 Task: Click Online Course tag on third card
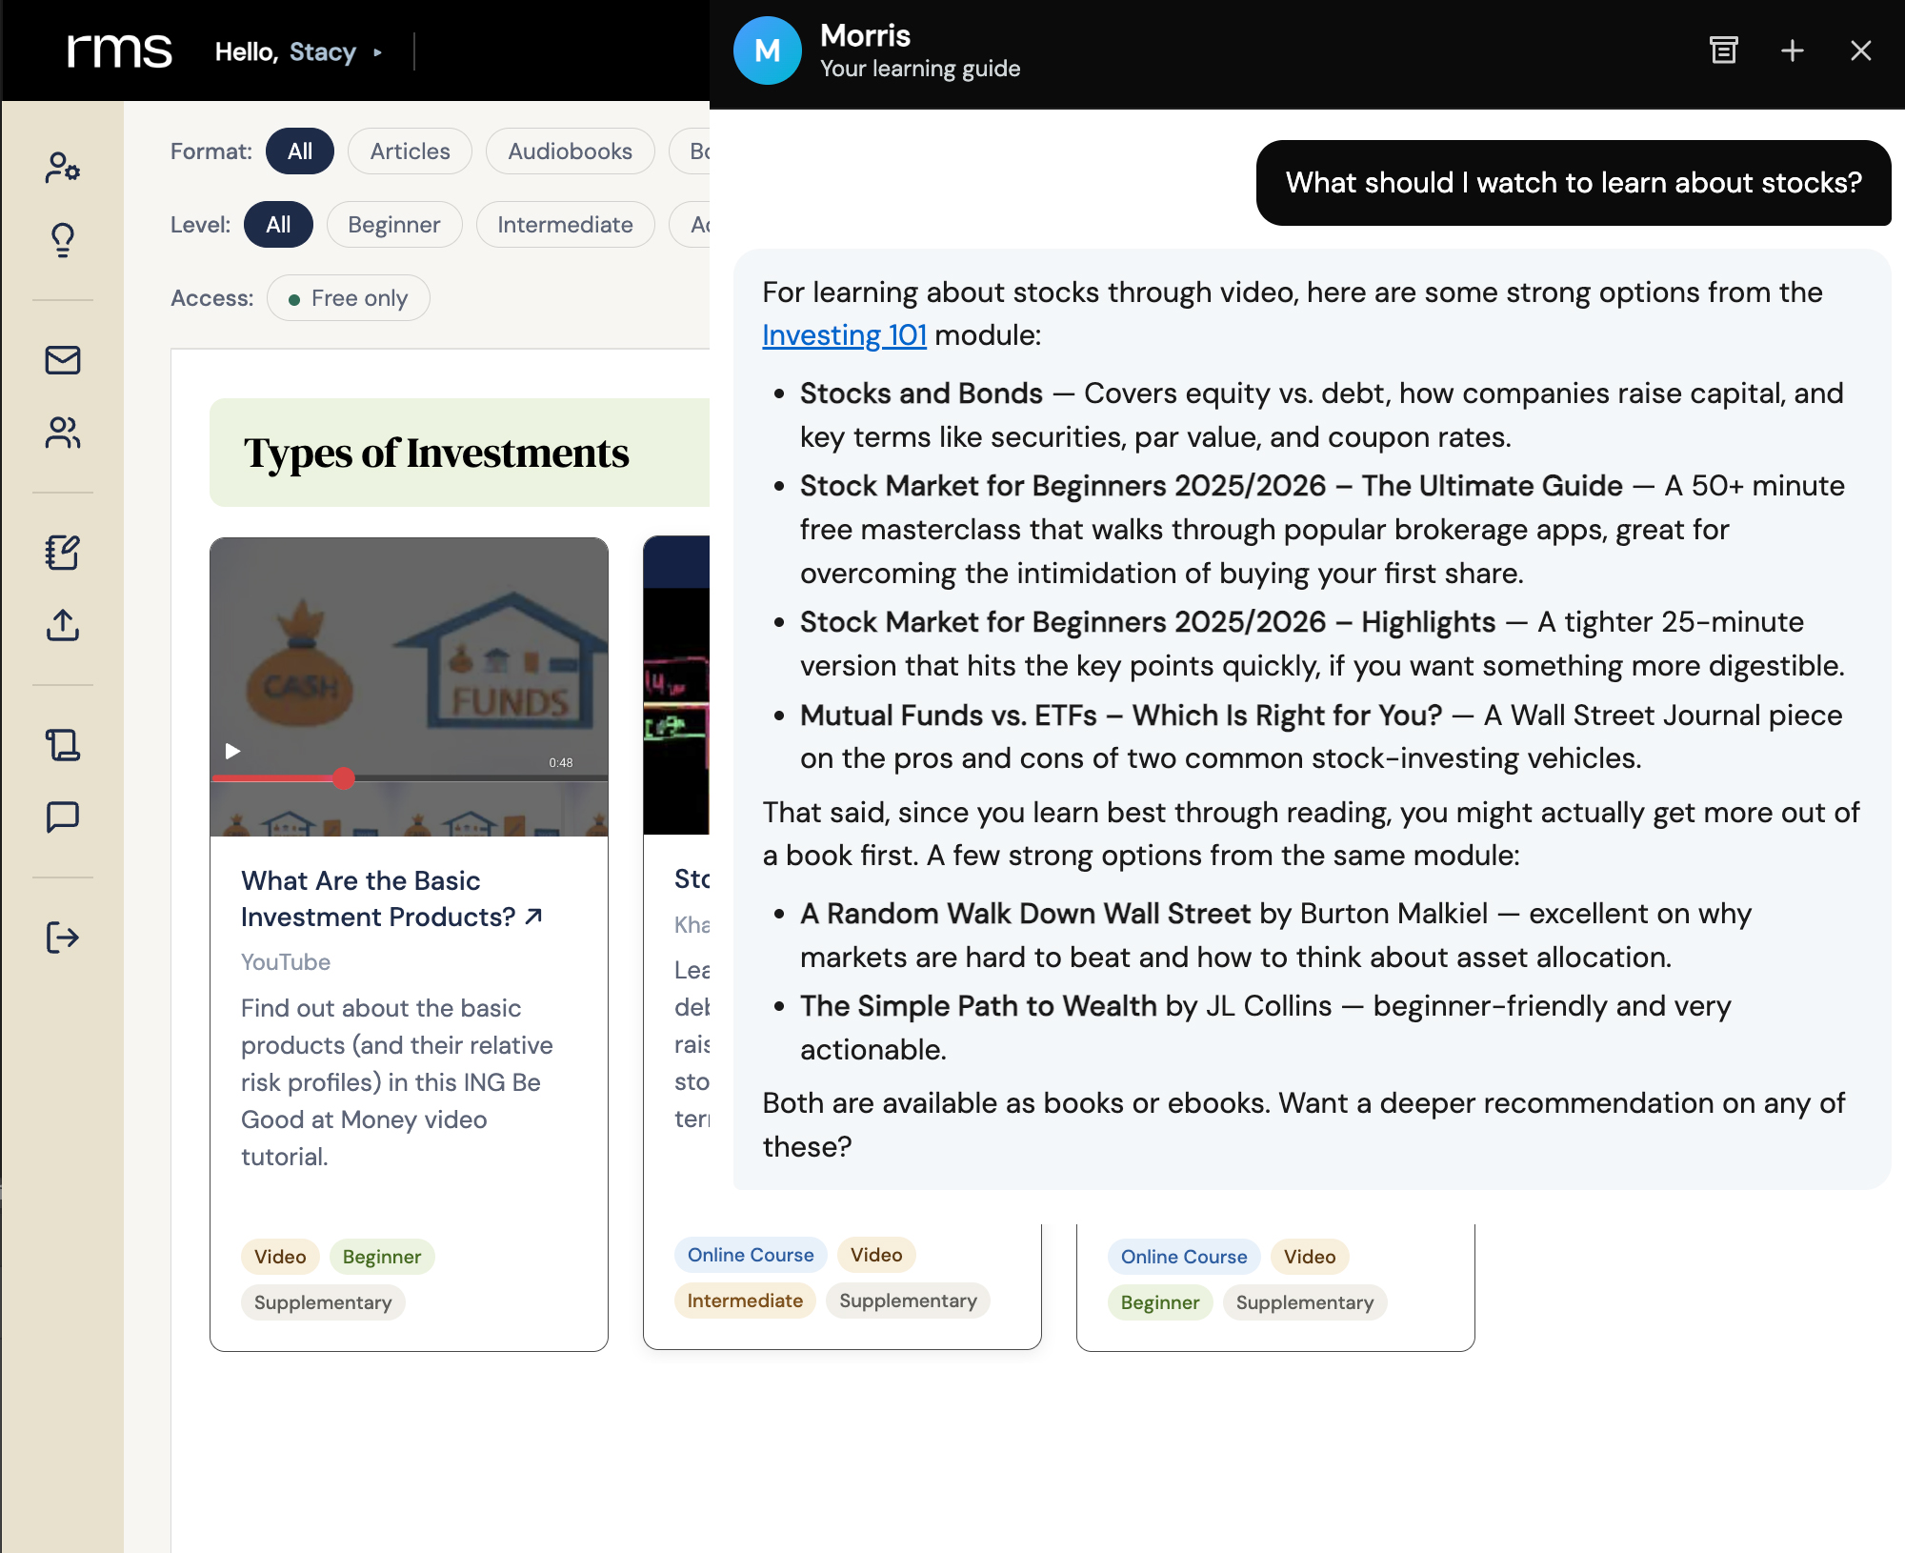1184,1257
